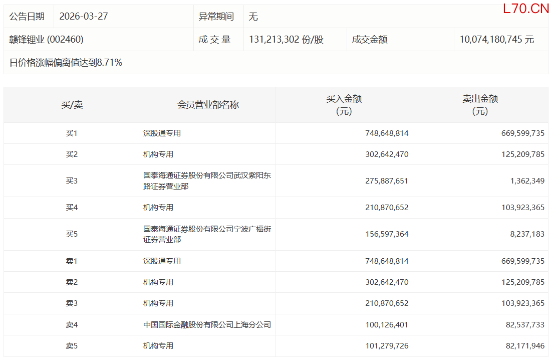Select the announcement date 2026-03-27
The height and width of the screenshot is (359, 551).
[83, 17]
